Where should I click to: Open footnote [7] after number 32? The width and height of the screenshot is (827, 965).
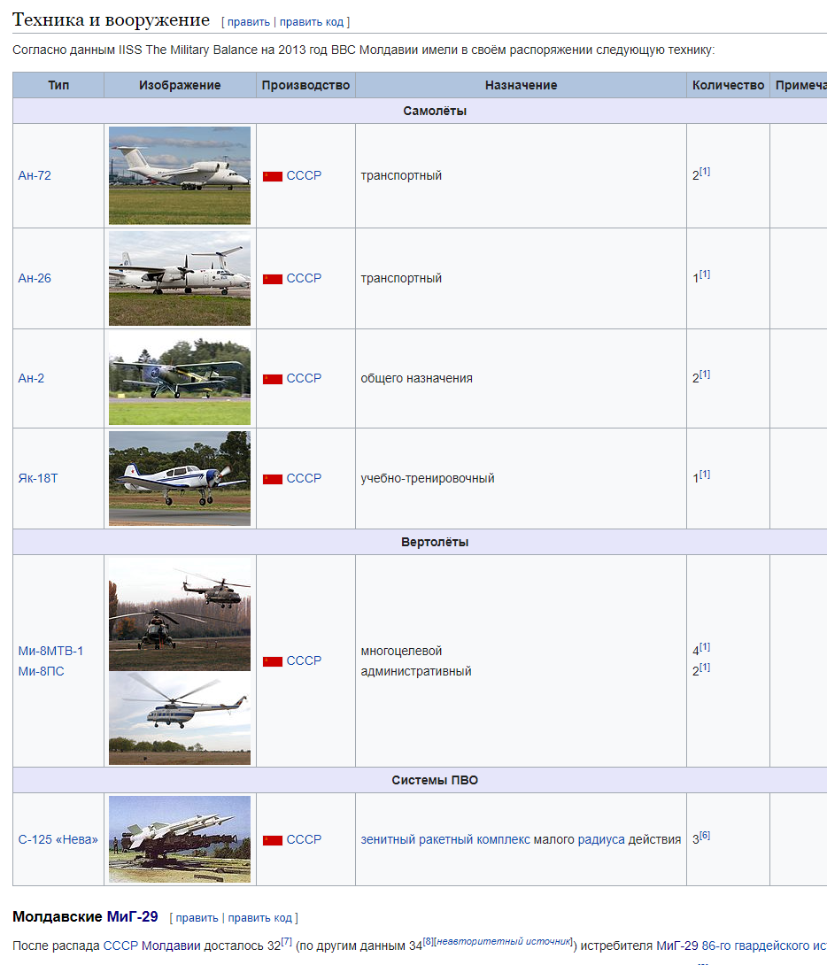(287, 942)
